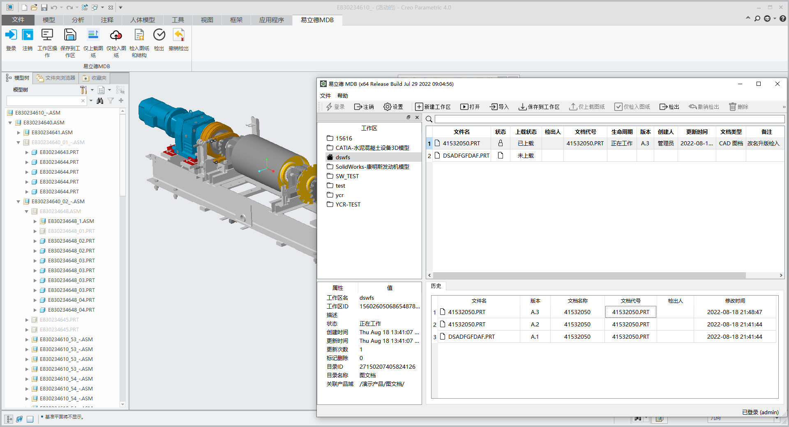Expand E830234648_1.ASM tree node
Image resolution: width=789 pixels, height=427 pixels.
coord(35,221)
